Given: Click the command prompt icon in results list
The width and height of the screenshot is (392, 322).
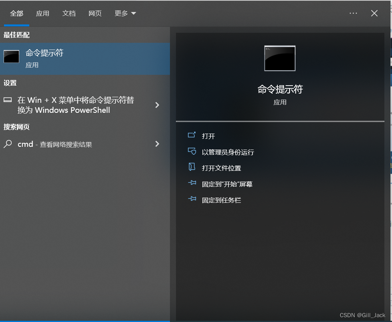Looking at the screenshot, I should (x=12, y=56).
